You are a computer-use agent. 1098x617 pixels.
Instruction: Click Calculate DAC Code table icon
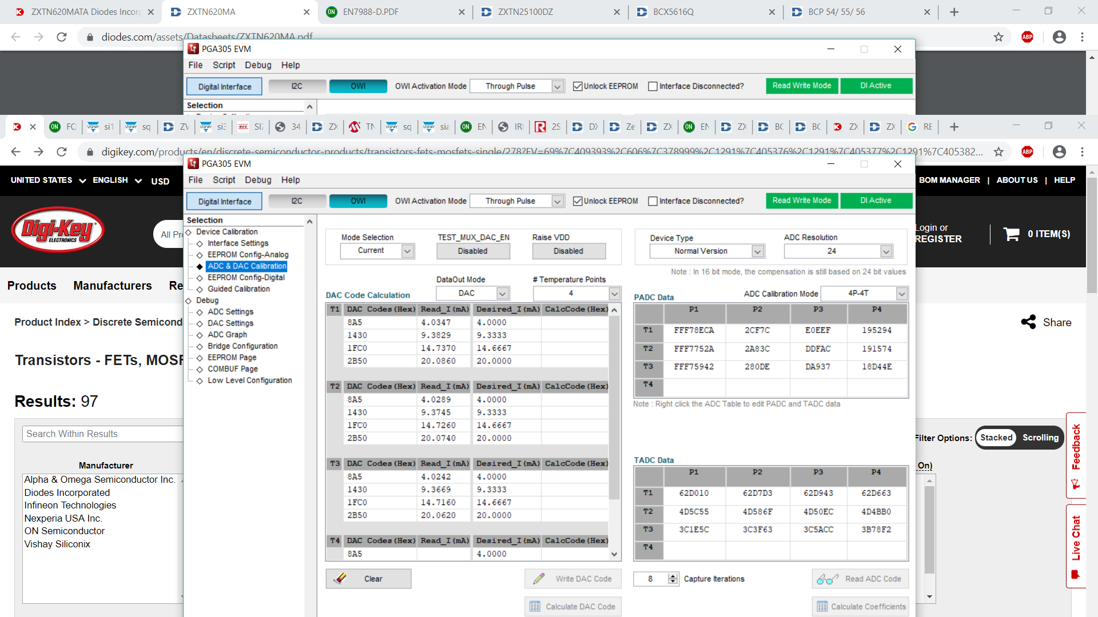point(535,606)
